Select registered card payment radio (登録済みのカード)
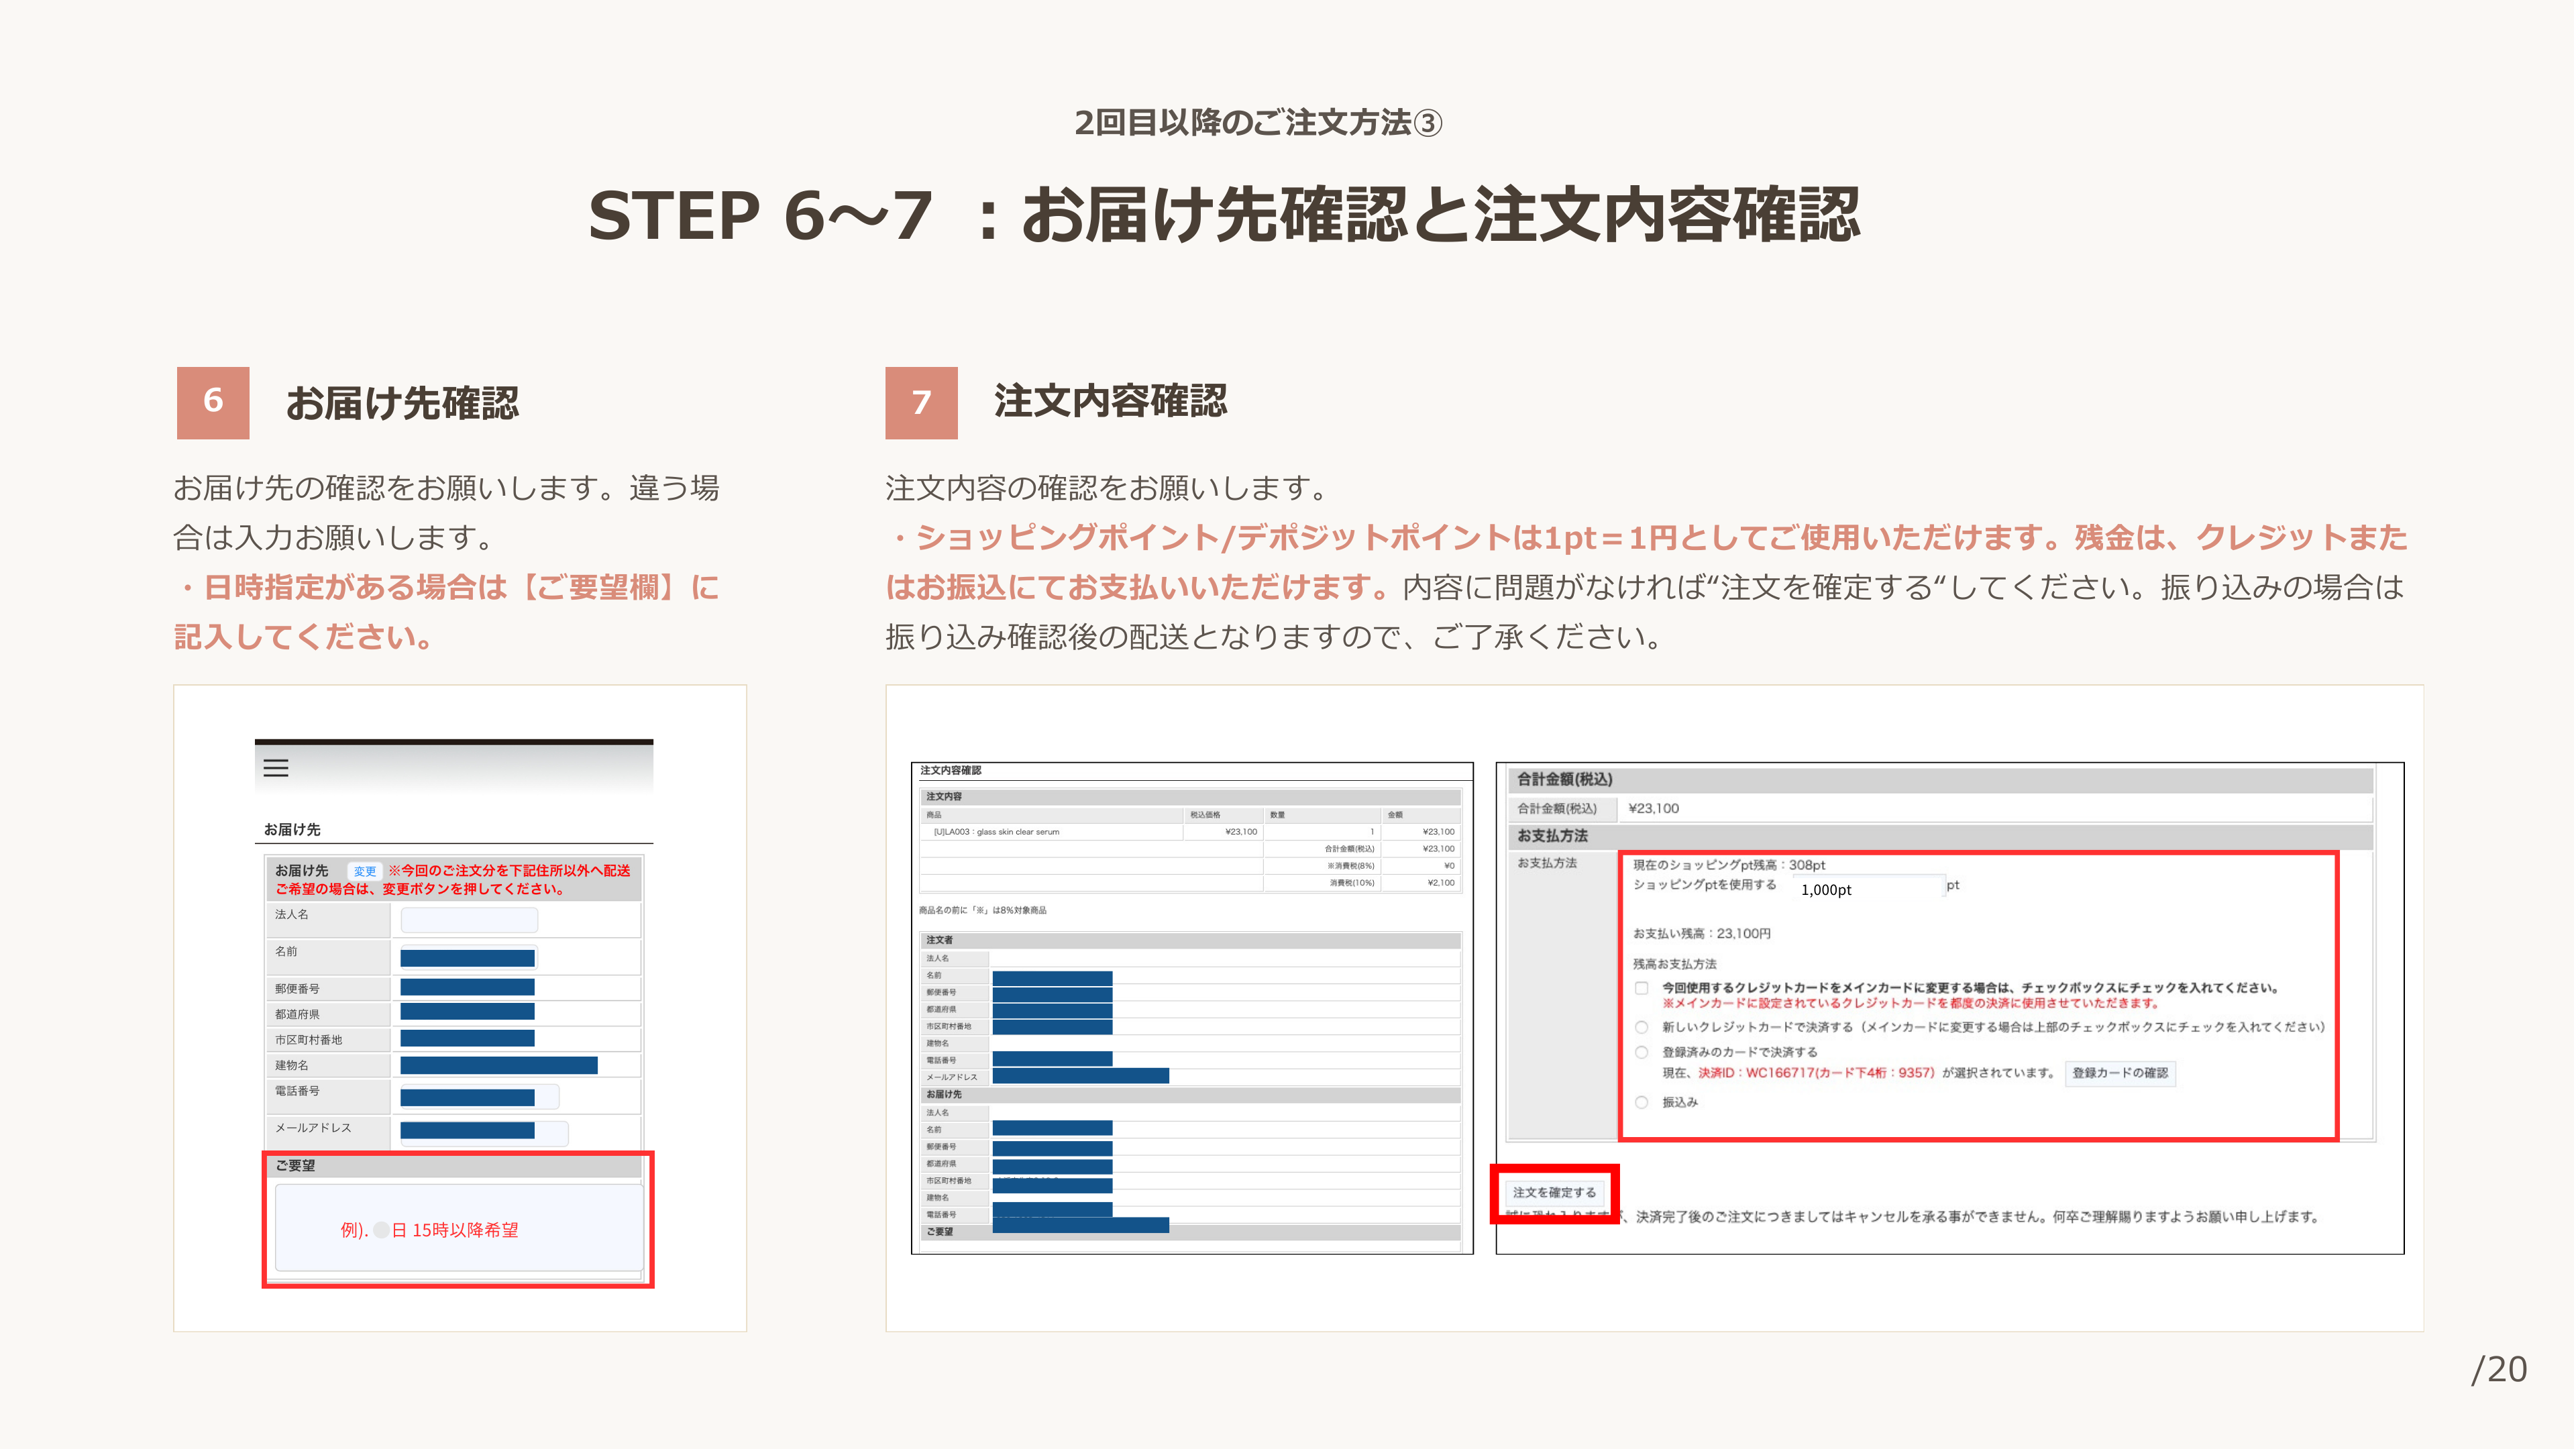The image size is (2576, 1449). coord(1641,1052)
